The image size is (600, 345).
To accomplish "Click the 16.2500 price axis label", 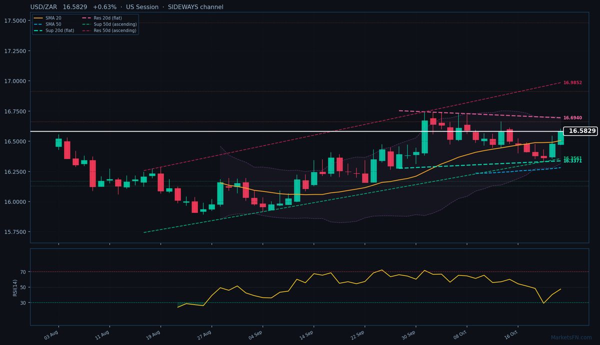I will click(x=15, y=171).
